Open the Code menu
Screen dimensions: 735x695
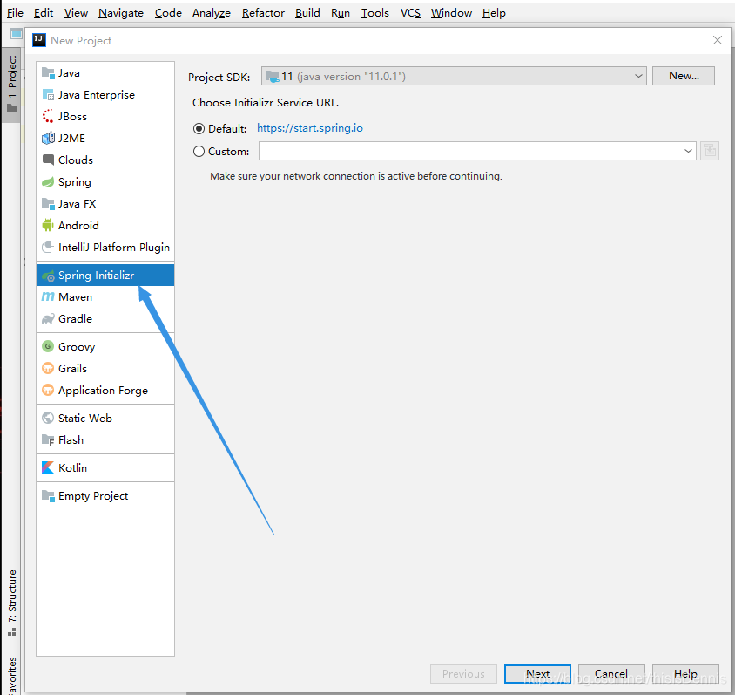(x=168, y=13)
